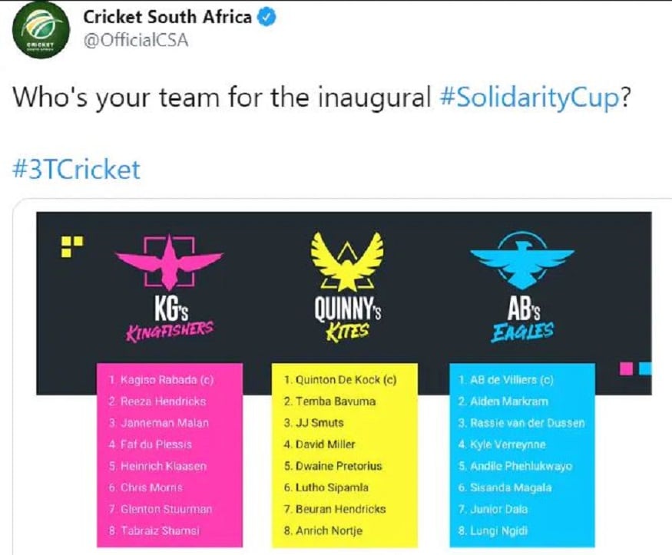This screenshot has height=555, width=672.
Task: Open the @OfficialCSA handle
Action: [x=136, y=40]
